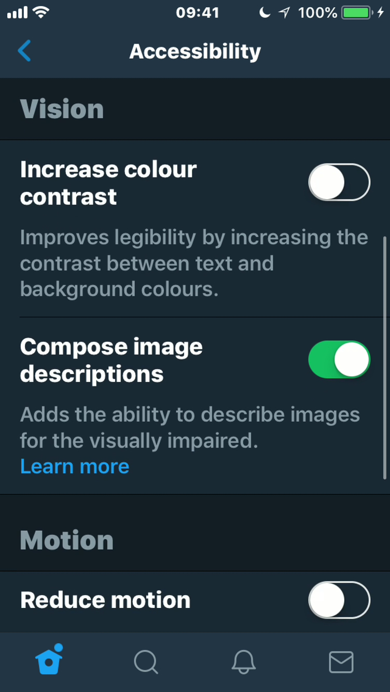The image size is (390, 692).
Task: Select the Search magnifier icon
Action: tap(146, 661)
